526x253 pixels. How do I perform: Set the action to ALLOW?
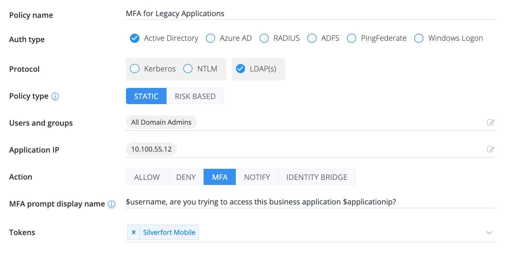(x=147, y=177)
